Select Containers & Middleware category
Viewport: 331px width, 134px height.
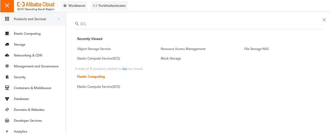coord(33,88)
